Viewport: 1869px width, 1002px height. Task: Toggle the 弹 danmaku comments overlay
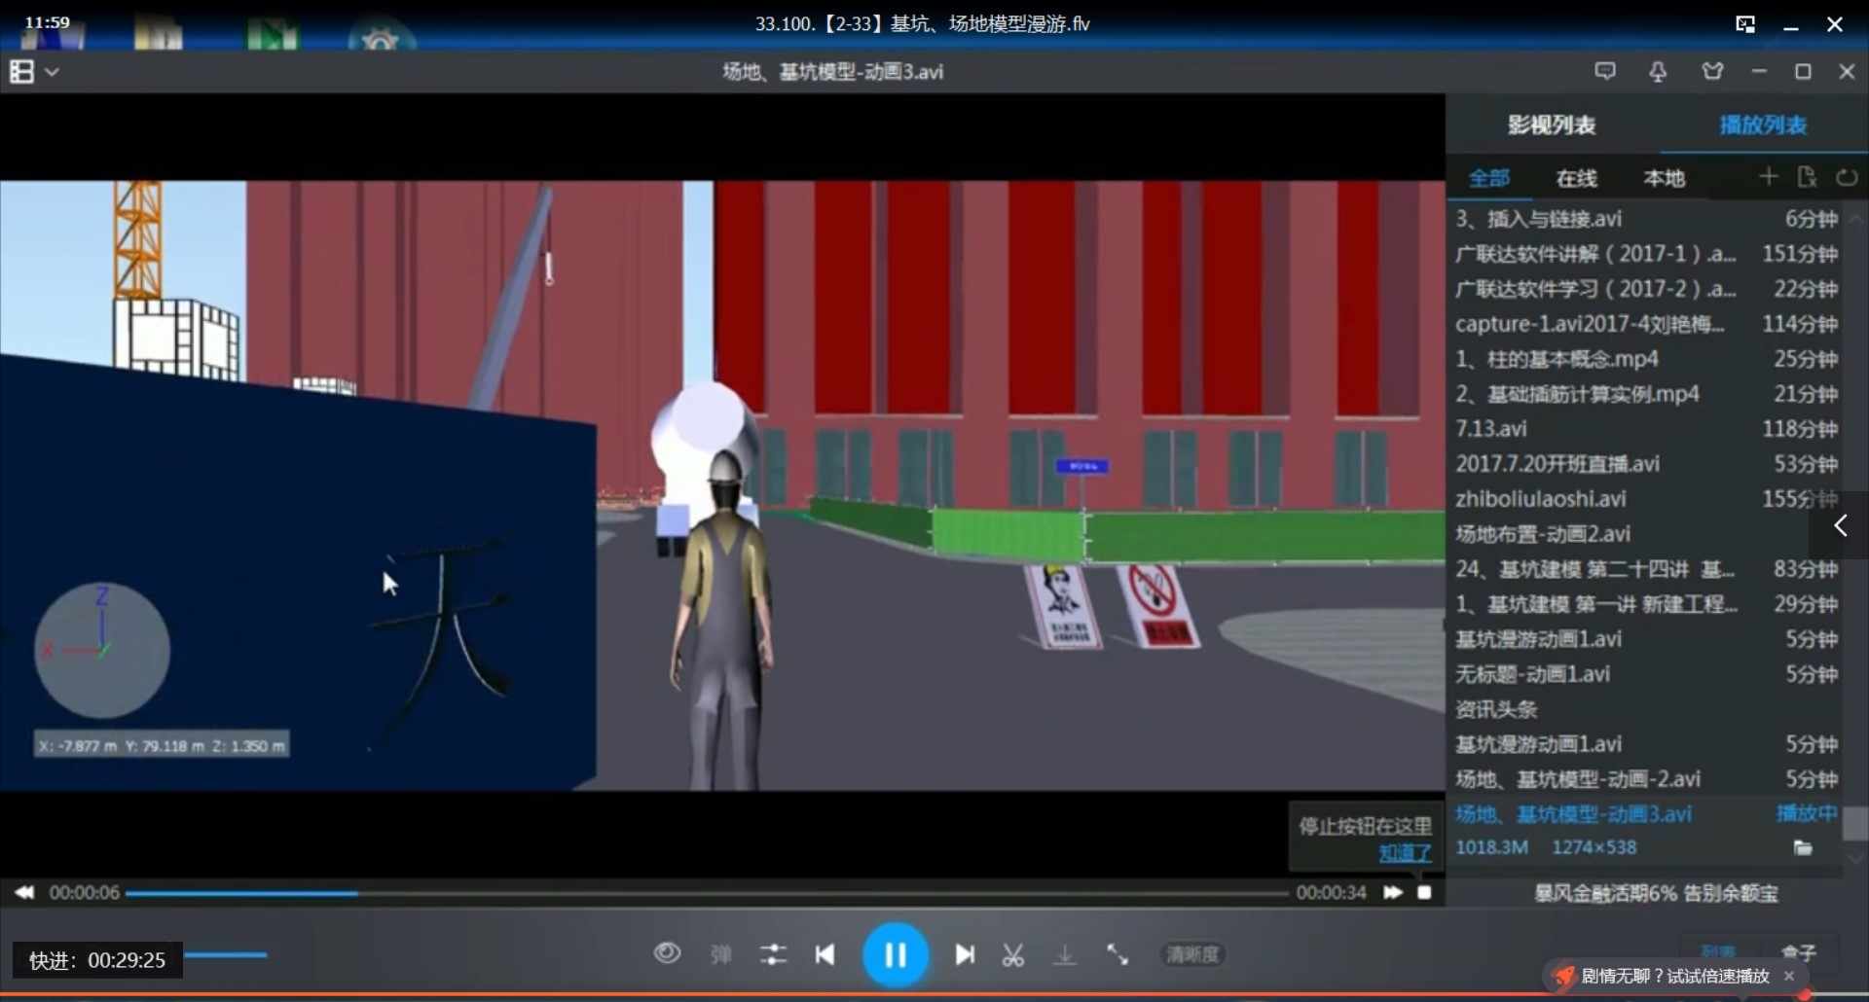coord(719,954)
